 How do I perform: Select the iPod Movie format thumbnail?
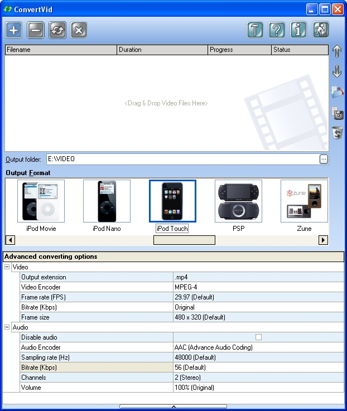[41, 201]
